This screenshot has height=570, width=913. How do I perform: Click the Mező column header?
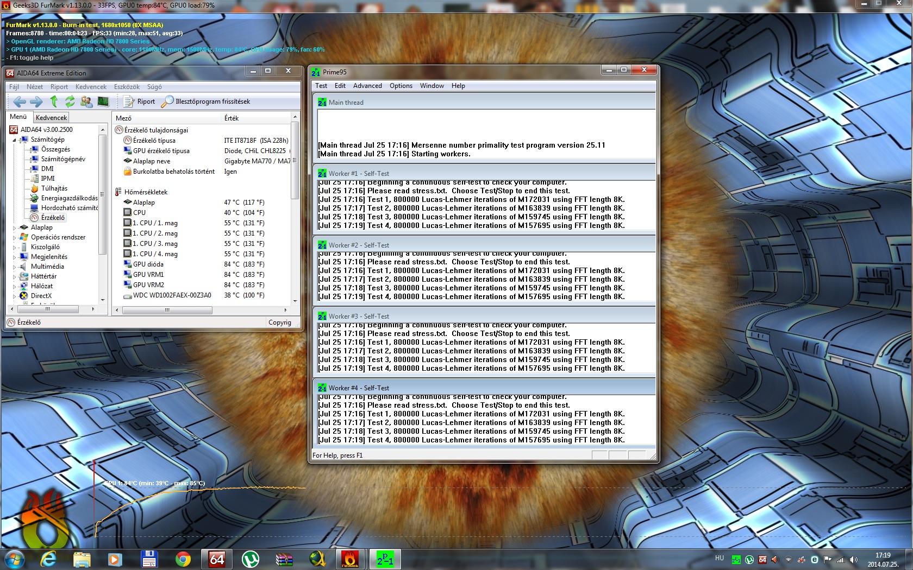click(x=167, y=118)
